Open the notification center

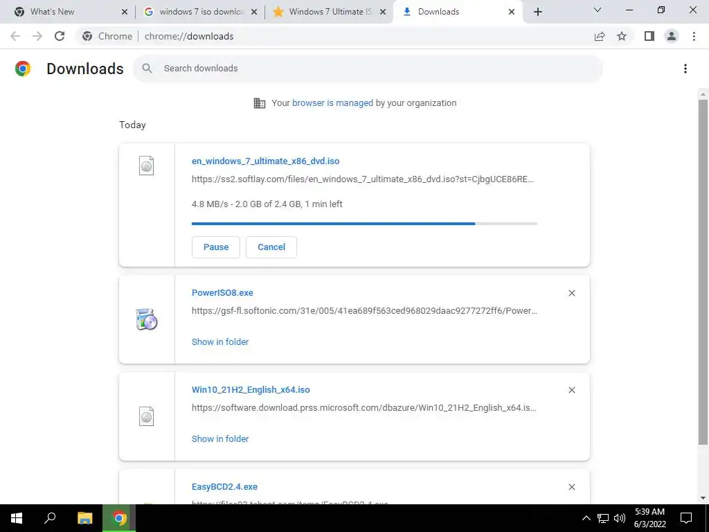coord(686,518)
